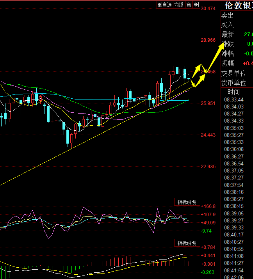This screenshot has width=253, height=279.
Task: Select the 08:37:54 tick row
Action: click(234, 185)
